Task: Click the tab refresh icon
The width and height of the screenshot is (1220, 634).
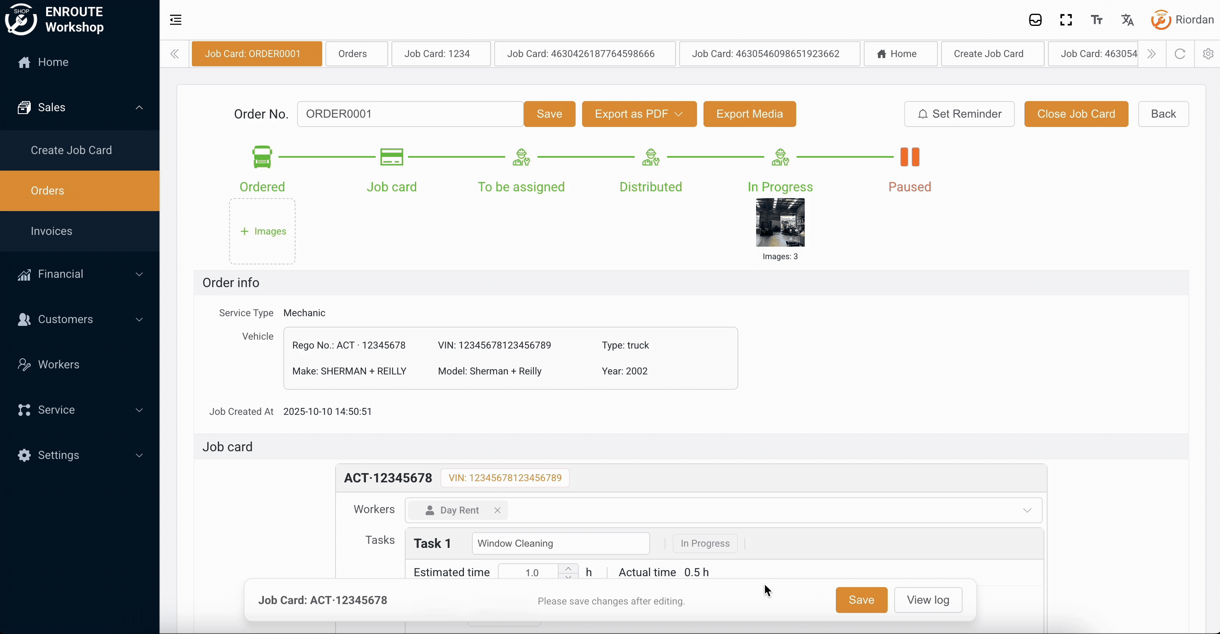Action: point(1180,54)
